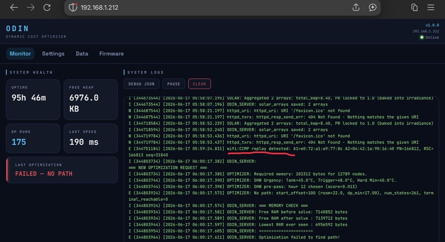Click the Free RAM after solve line
The image size is (445, 242).
(x=238, y=219)
